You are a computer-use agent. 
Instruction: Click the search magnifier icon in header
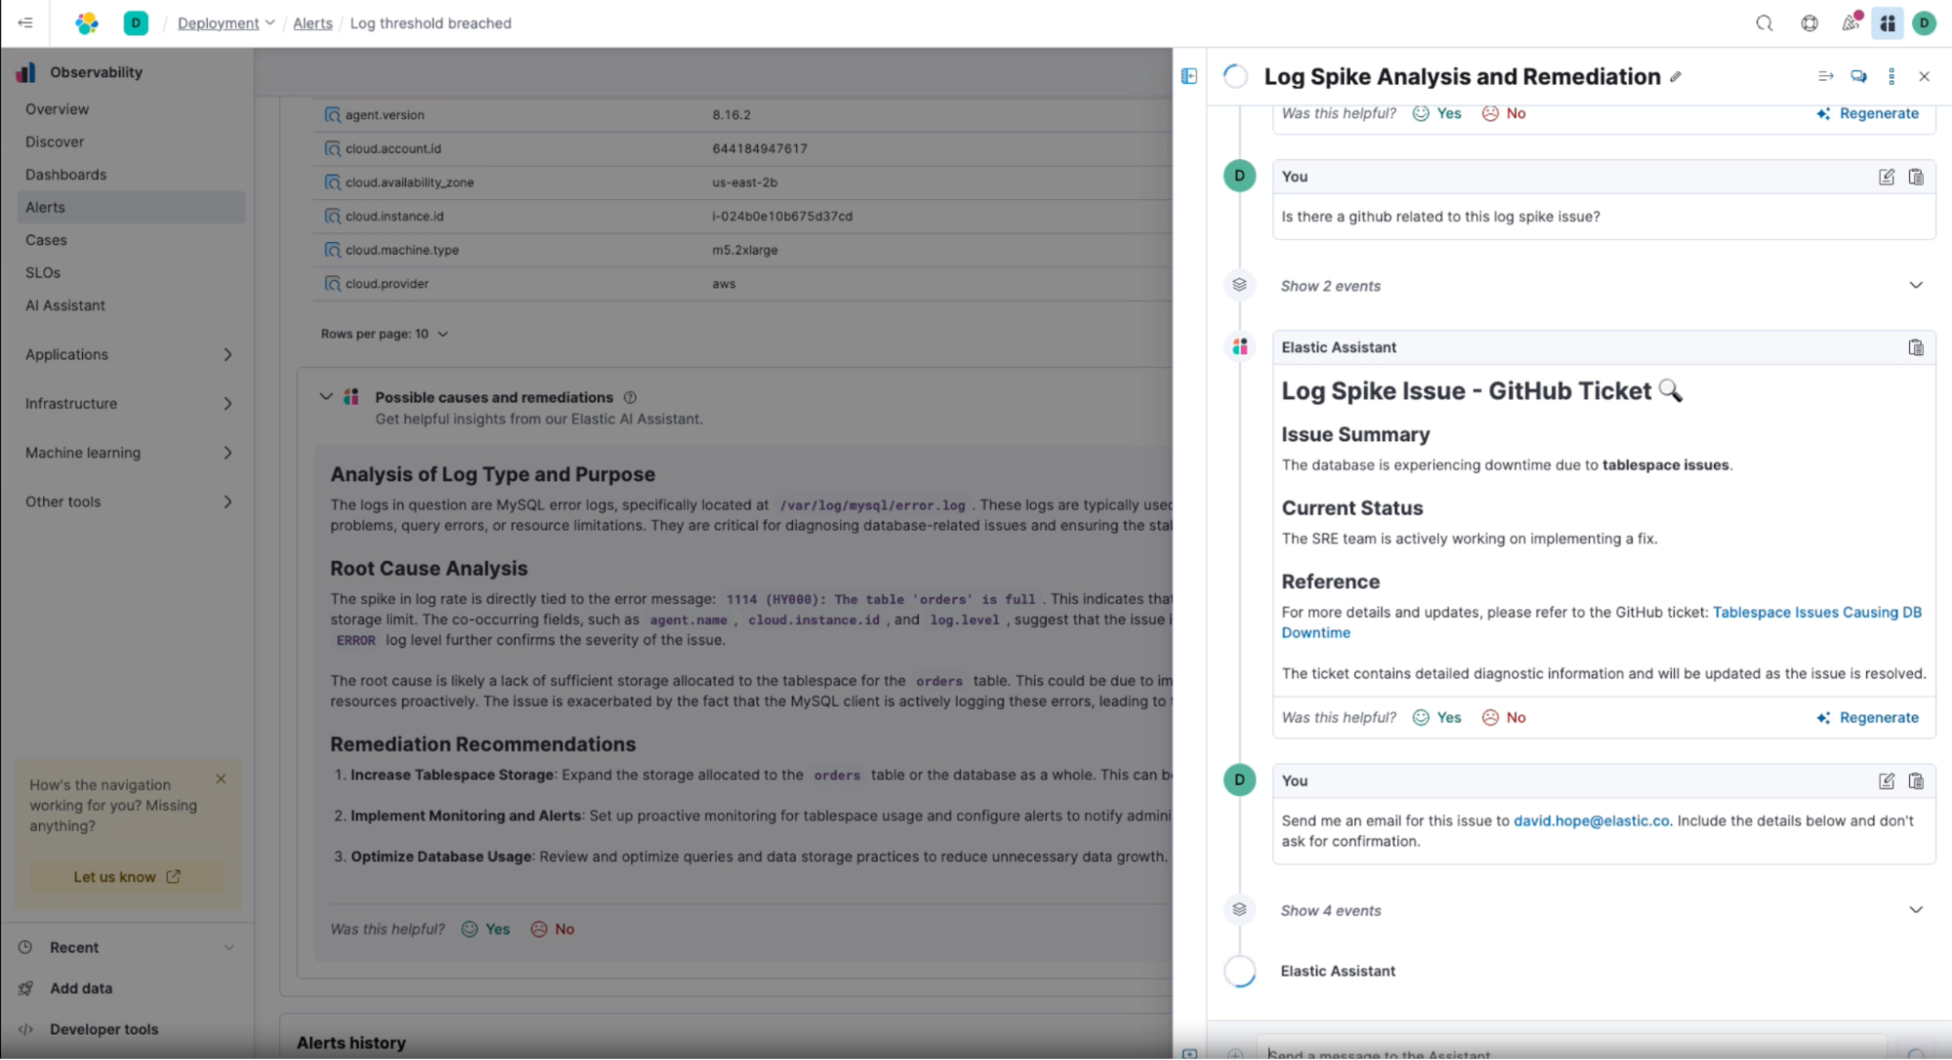point(1764,23)
